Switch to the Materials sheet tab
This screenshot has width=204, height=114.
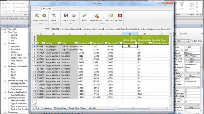(91, 108)
